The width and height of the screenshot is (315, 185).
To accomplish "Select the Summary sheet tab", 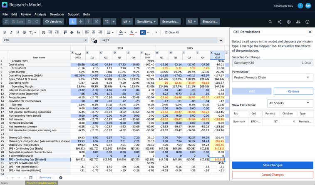I will tap(45, 178).
